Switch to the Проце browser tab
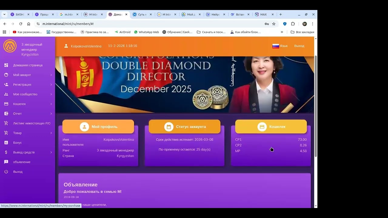 coord(45,14)
